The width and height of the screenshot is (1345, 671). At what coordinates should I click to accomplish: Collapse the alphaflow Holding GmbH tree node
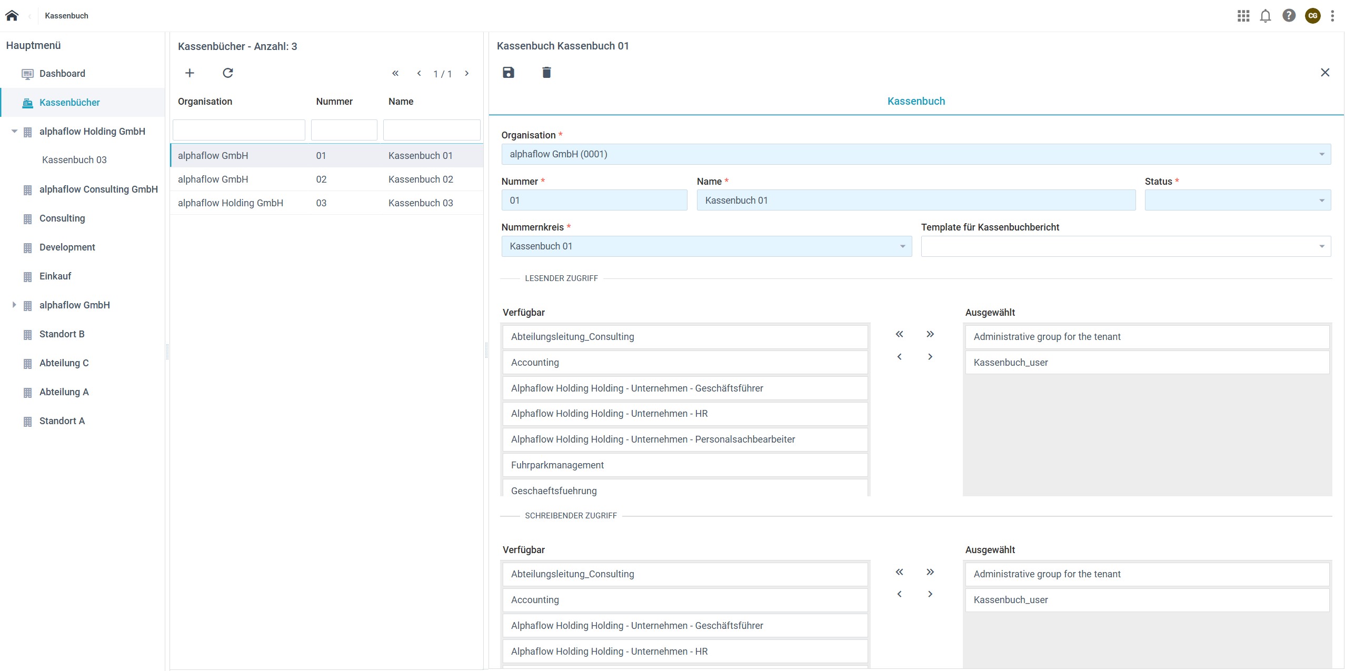point(14,132)
